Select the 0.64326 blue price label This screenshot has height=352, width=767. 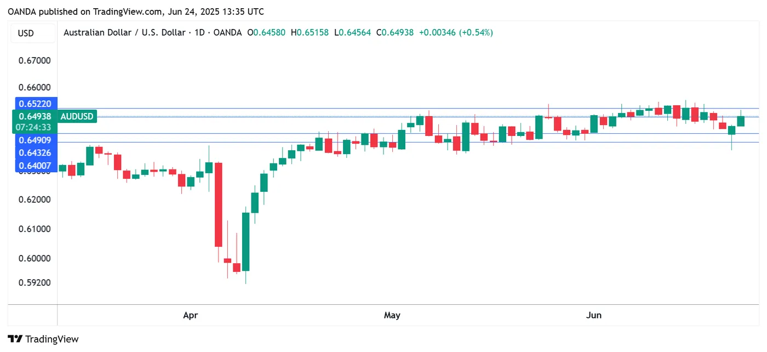35,153
